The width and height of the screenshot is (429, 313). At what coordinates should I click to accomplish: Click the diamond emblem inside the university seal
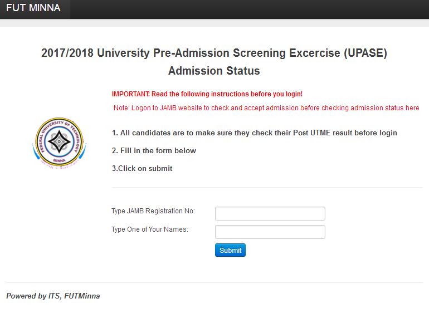[x=58, y=142]
